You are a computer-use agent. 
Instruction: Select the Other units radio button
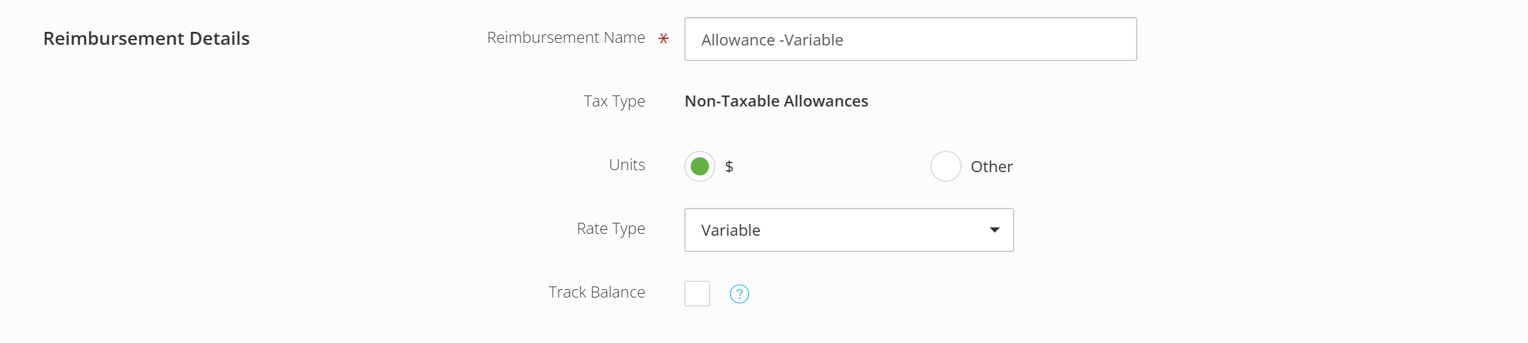coord(946,166)
